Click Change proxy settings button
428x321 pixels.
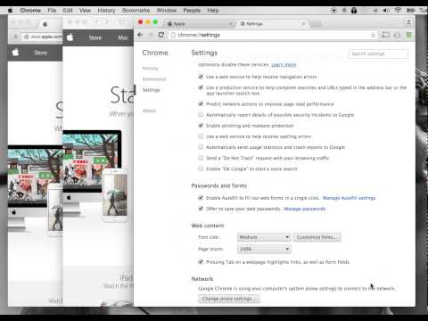[229, 299]
